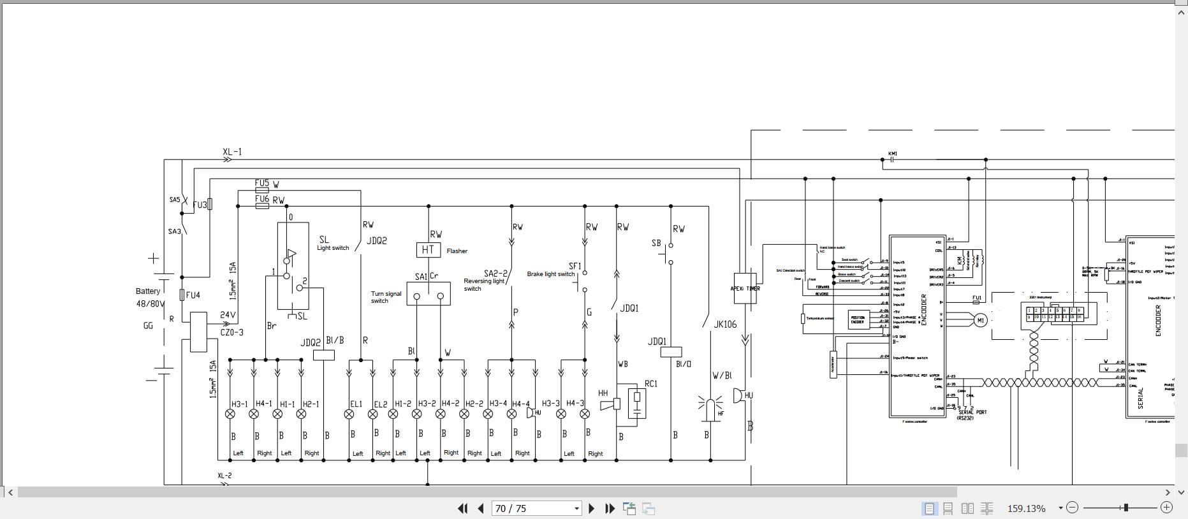
Task: Click the XL-1 connector label
Action: (x=232, y=152)
